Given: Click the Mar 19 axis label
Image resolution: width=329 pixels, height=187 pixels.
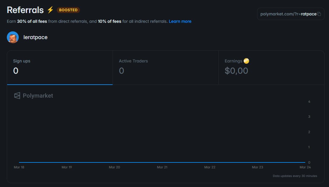Looking at the screenshot, I should 67,167.
